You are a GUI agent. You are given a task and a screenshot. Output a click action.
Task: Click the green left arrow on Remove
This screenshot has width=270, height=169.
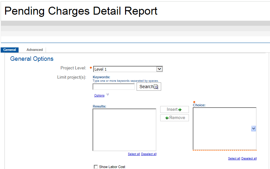tap(167, 118)
